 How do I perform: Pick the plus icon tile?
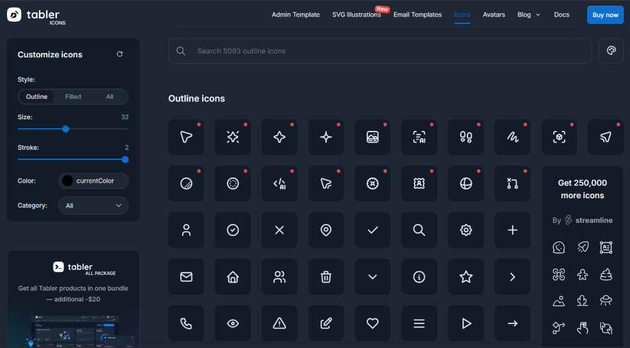pos(512,230)
